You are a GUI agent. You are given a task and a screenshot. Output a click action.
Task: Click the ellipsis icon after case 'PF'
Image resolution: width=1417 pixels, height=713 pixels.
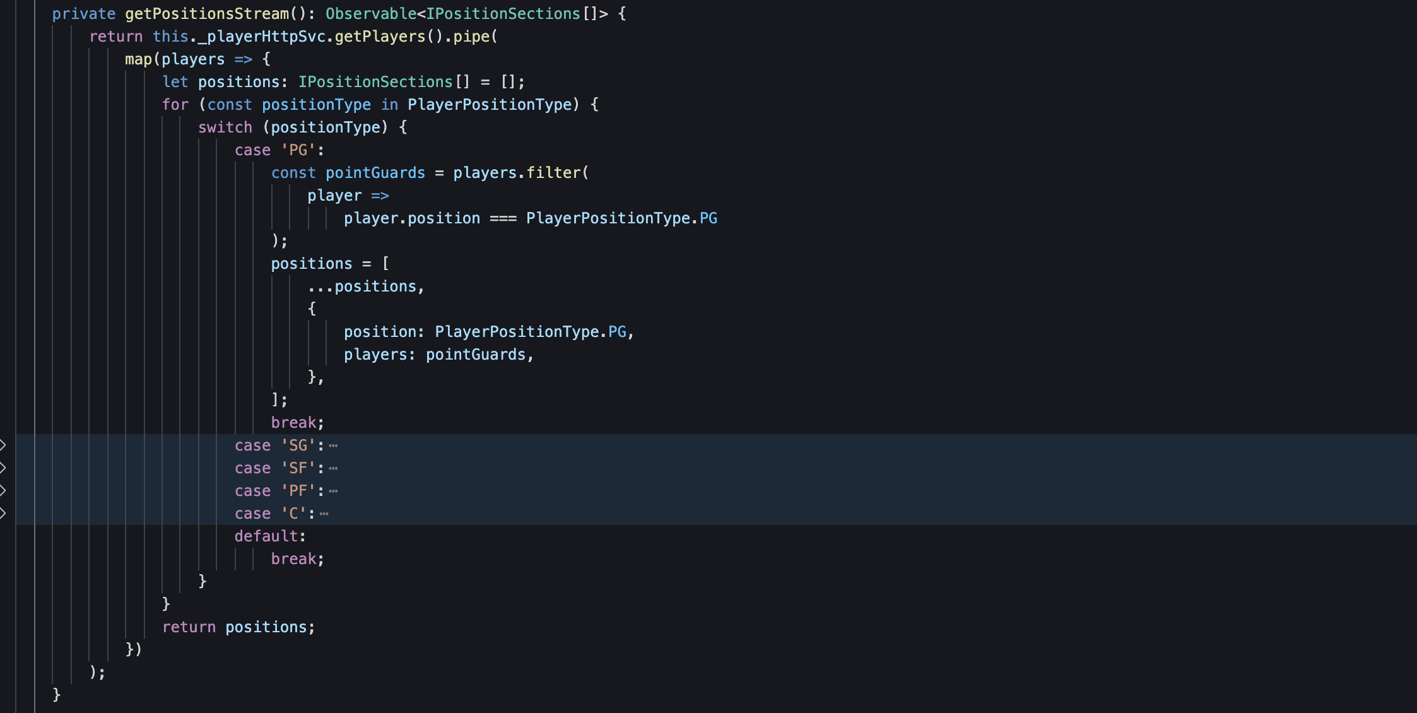(x=333, y=490)
